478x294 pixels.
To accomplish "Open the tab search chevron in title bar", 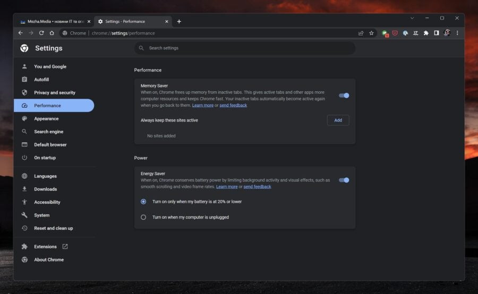I will click(x=412, y=18).
